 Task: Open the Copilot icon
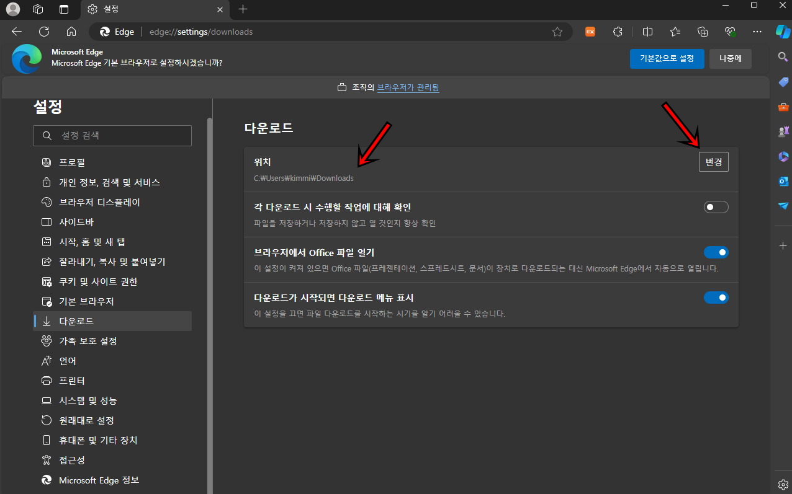point(783,31)
